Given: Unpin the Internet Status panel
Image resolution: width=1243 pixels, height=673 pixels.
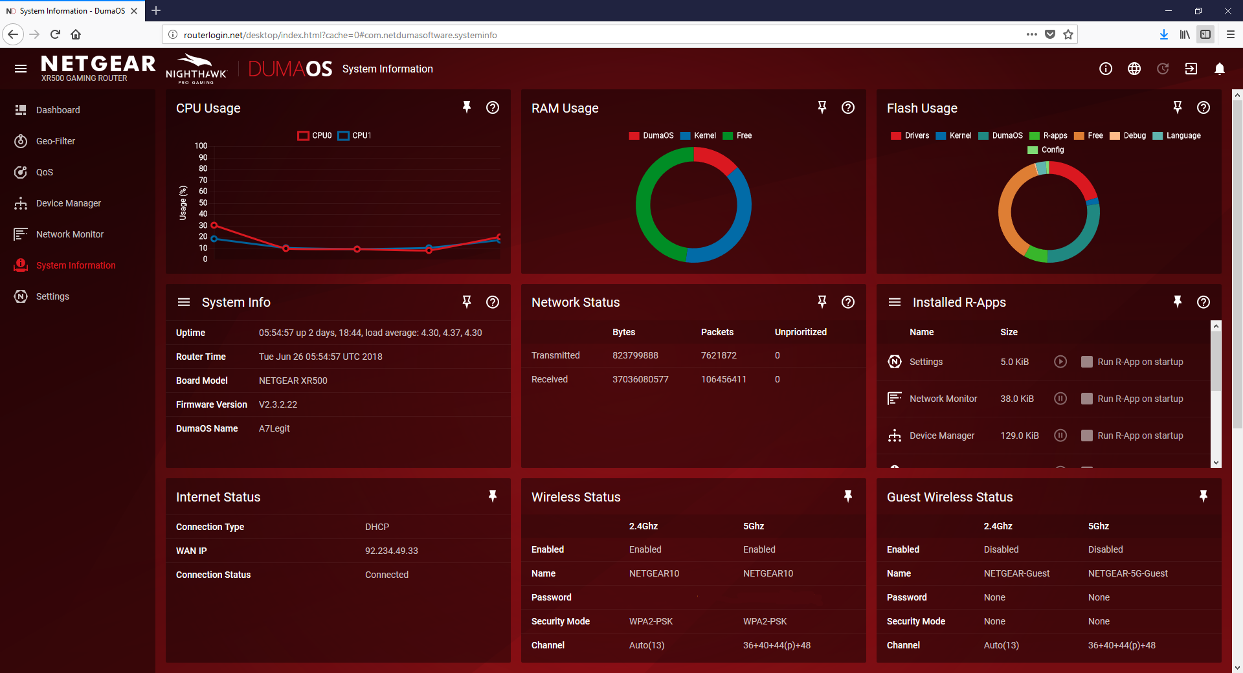Looking at the screenshot, I should tap(493, 496).
